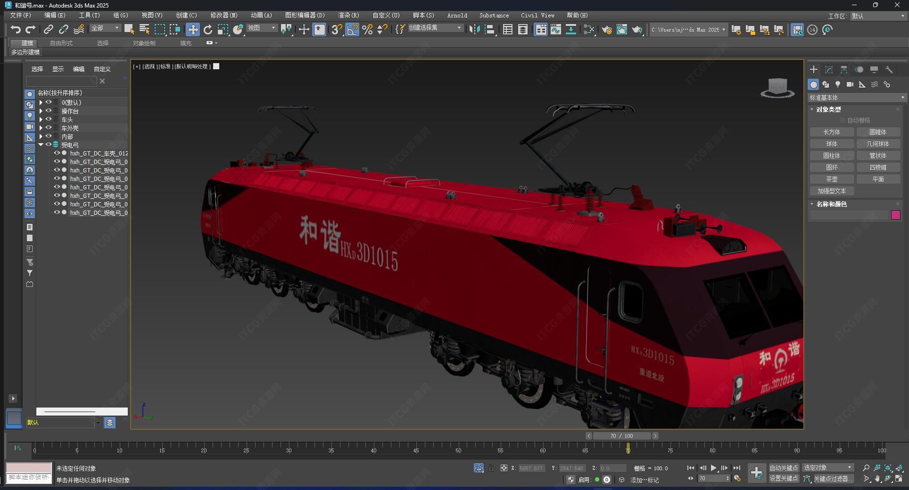Select the Rotate tool

[x=207, y=30]
